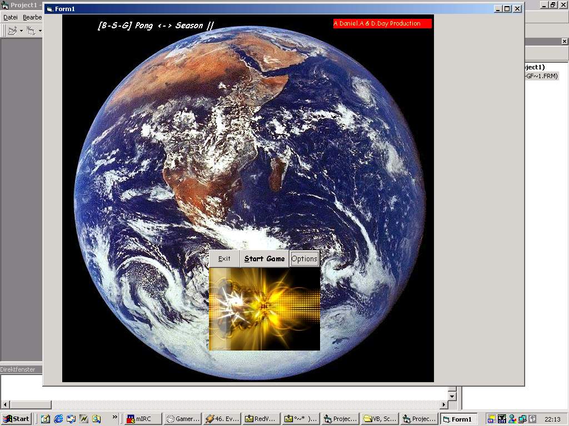Click the Form1 taskbar button
The height and width of the screenshot is (426, 569).
459,419
